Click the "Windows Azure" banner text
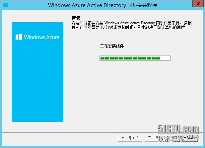 tap(41, 37)
